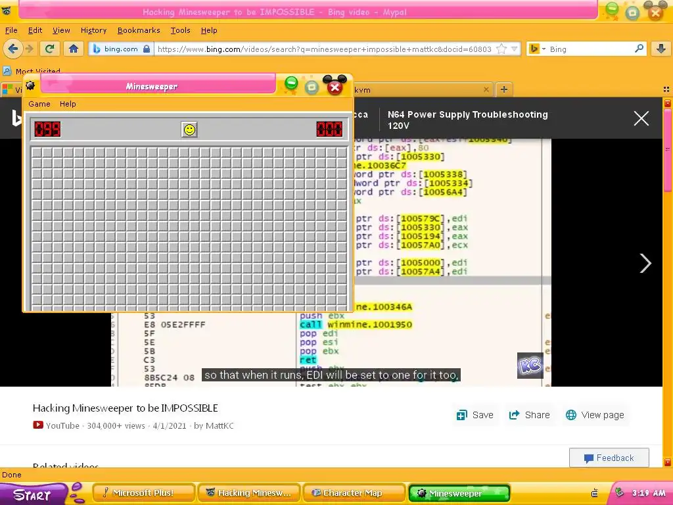
Task: Open View page link for the video
Action: pos(595,416)
